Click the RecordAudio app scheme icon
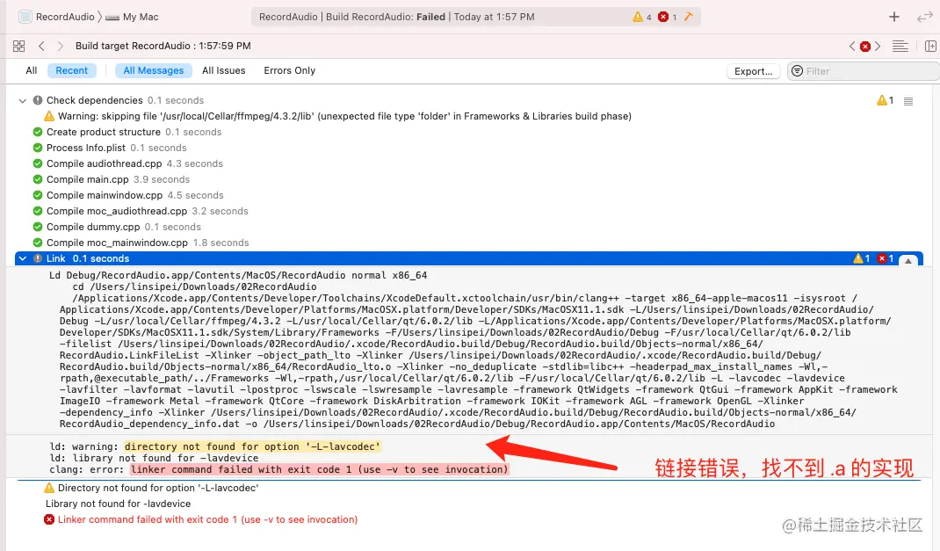 (25, 17)
